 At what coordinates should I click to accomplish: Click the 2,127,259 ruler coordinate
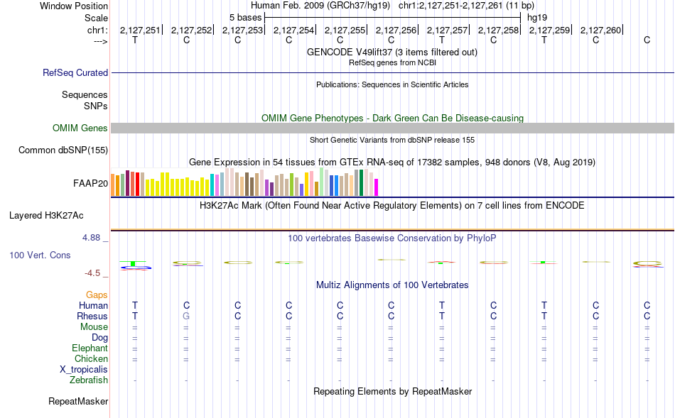[550, 30]
